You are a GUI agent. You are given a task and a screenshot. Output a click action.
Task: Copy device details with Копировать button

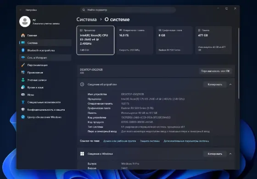click(x=215, y=84)
